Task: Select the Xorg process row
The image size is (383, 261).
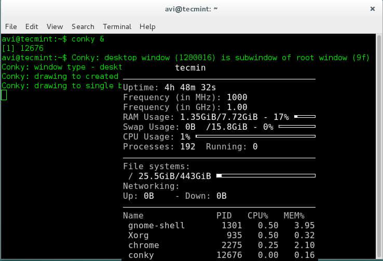Action: 218,236
